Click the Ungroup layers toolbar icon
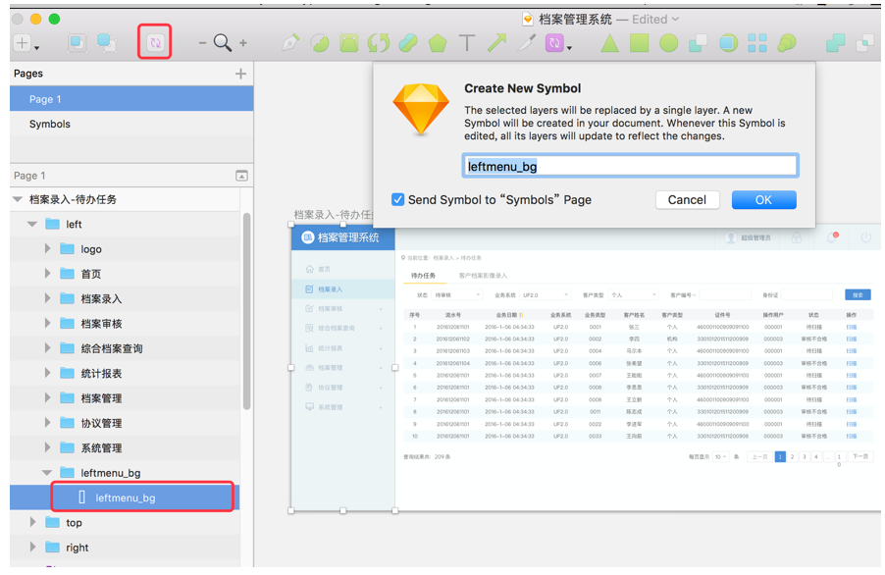This screenshot has height=575, width=885. coord(107,43)
